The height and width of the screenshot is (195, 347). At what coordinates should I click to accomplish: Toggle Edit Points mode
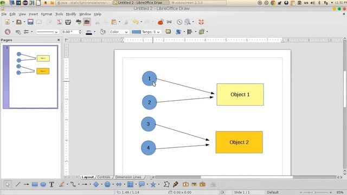coord(166,184)
